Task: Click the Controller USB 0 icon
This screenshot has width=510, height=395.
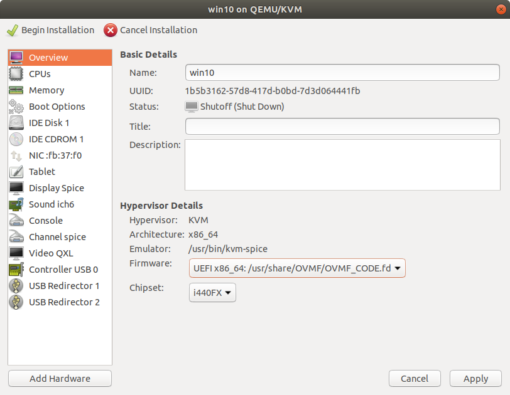Action: (x=17, y=269)
